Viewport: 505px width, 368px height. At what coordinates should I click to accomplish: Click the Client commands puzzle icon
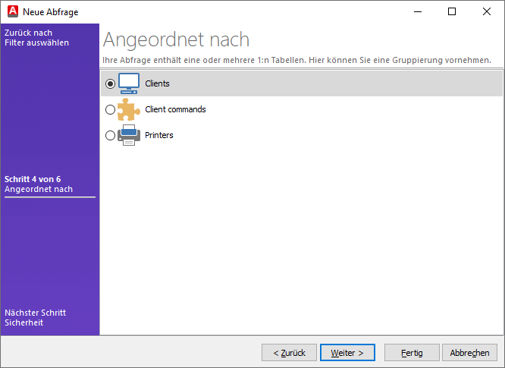point(129,109)
